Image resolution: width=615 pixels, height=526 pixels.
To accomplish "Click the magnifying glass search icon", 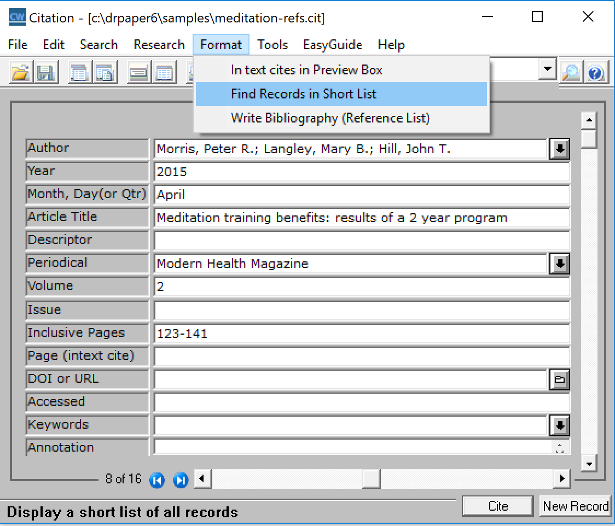I will (570, 73).
